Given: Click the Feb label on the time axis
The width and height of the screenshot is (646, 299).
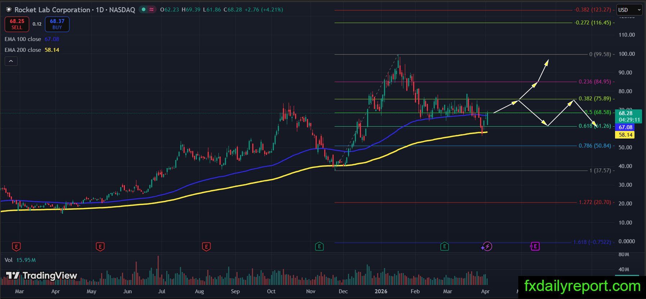Looking at the screenshot, I should (415, 291).
